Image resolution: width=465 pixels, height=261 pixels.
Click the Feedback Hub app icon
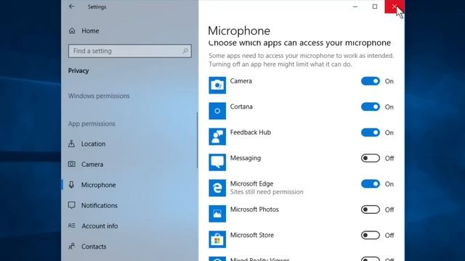217,137
